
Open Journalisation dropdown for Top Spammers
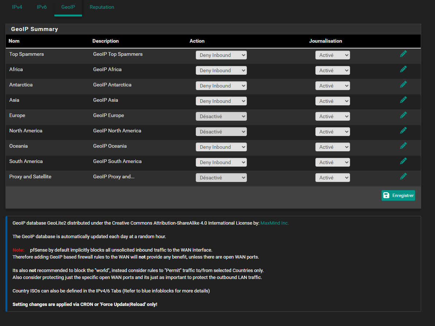click(332, 55)
